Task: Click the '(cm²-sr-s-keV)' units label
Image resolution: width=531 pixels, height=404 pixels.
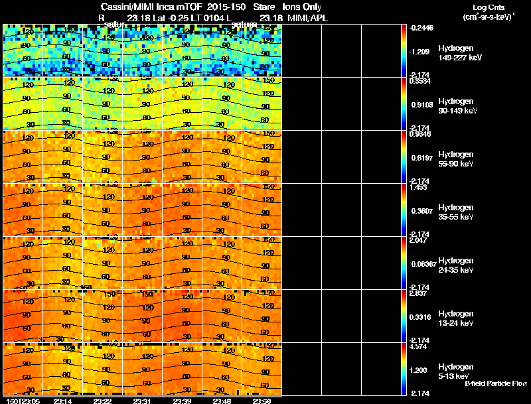Action: tap(488, 17)
